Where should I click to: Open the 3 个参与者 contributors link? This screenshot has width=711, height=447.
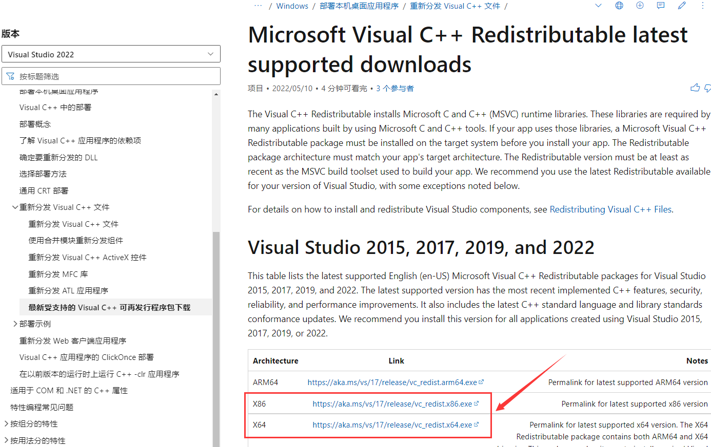[x=395, y=89]
